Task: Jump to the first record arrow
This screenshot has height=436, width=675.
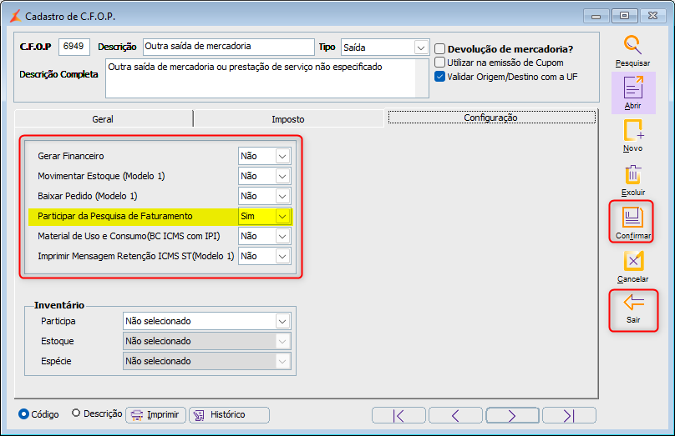Action: (398, 415)
